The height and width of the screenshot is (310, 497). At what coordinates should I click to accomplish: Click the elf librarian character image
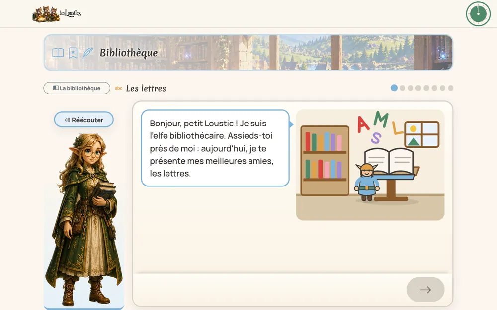click(x=84, y=219)
